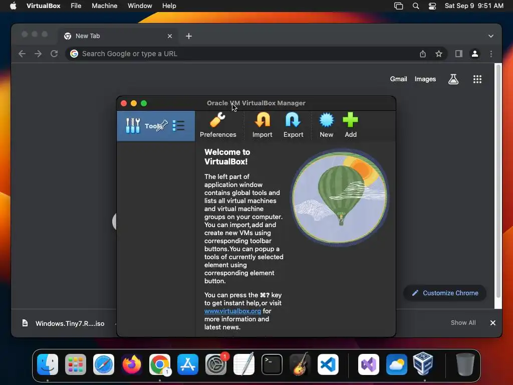Open the VirtualBox application menu
The width and height of the screenshot is (513, 385).
(x=43, y=6)
